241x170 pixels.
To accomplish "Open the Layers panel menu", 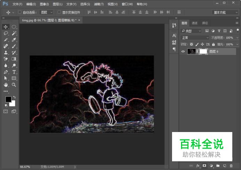I will (237, 23).
